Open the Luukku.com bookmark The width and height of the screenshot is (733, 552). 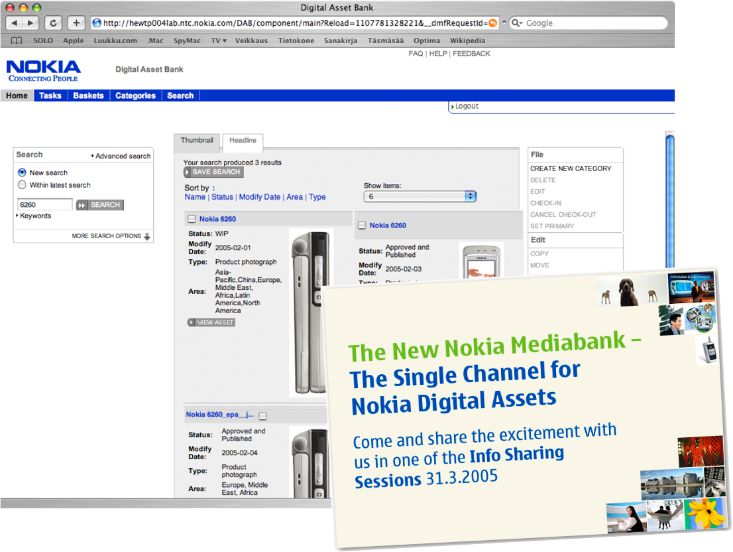coord(115,40)
